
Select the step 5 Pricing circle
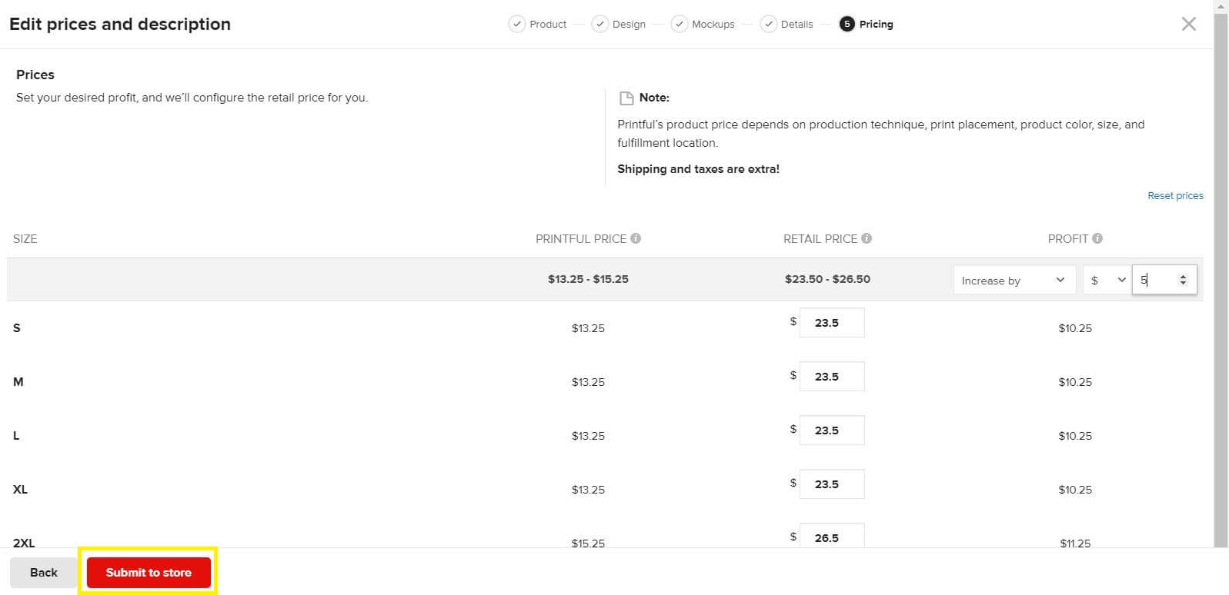click(x=847, y=24)
